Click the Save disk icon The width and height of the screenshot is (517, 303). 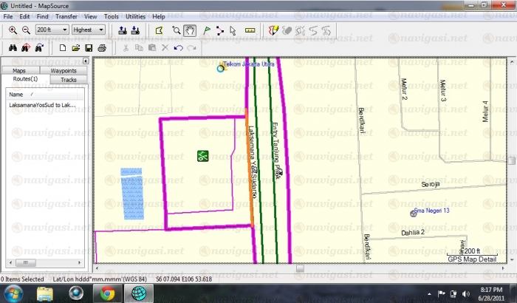pyautogui.click(x=89, y=48)
